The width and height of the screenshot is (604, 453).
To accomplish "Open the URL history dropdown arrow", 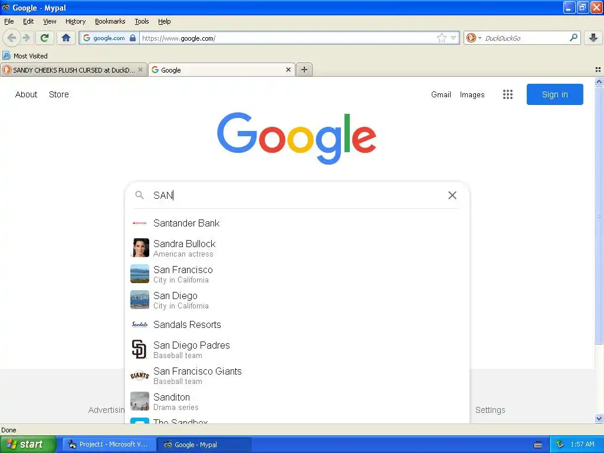I will [454, 38].
